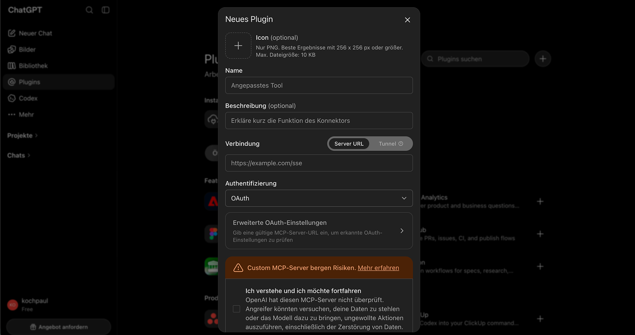The image size is (635, 335).
Task: Add the workflows for specs plugin
Action: tap(540, 266)
